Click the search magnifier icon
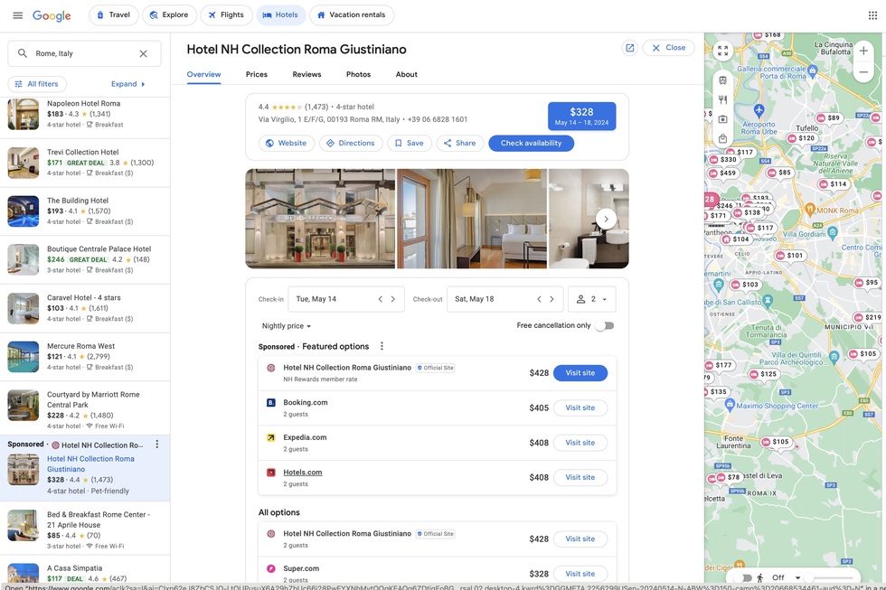 point(23,53)
